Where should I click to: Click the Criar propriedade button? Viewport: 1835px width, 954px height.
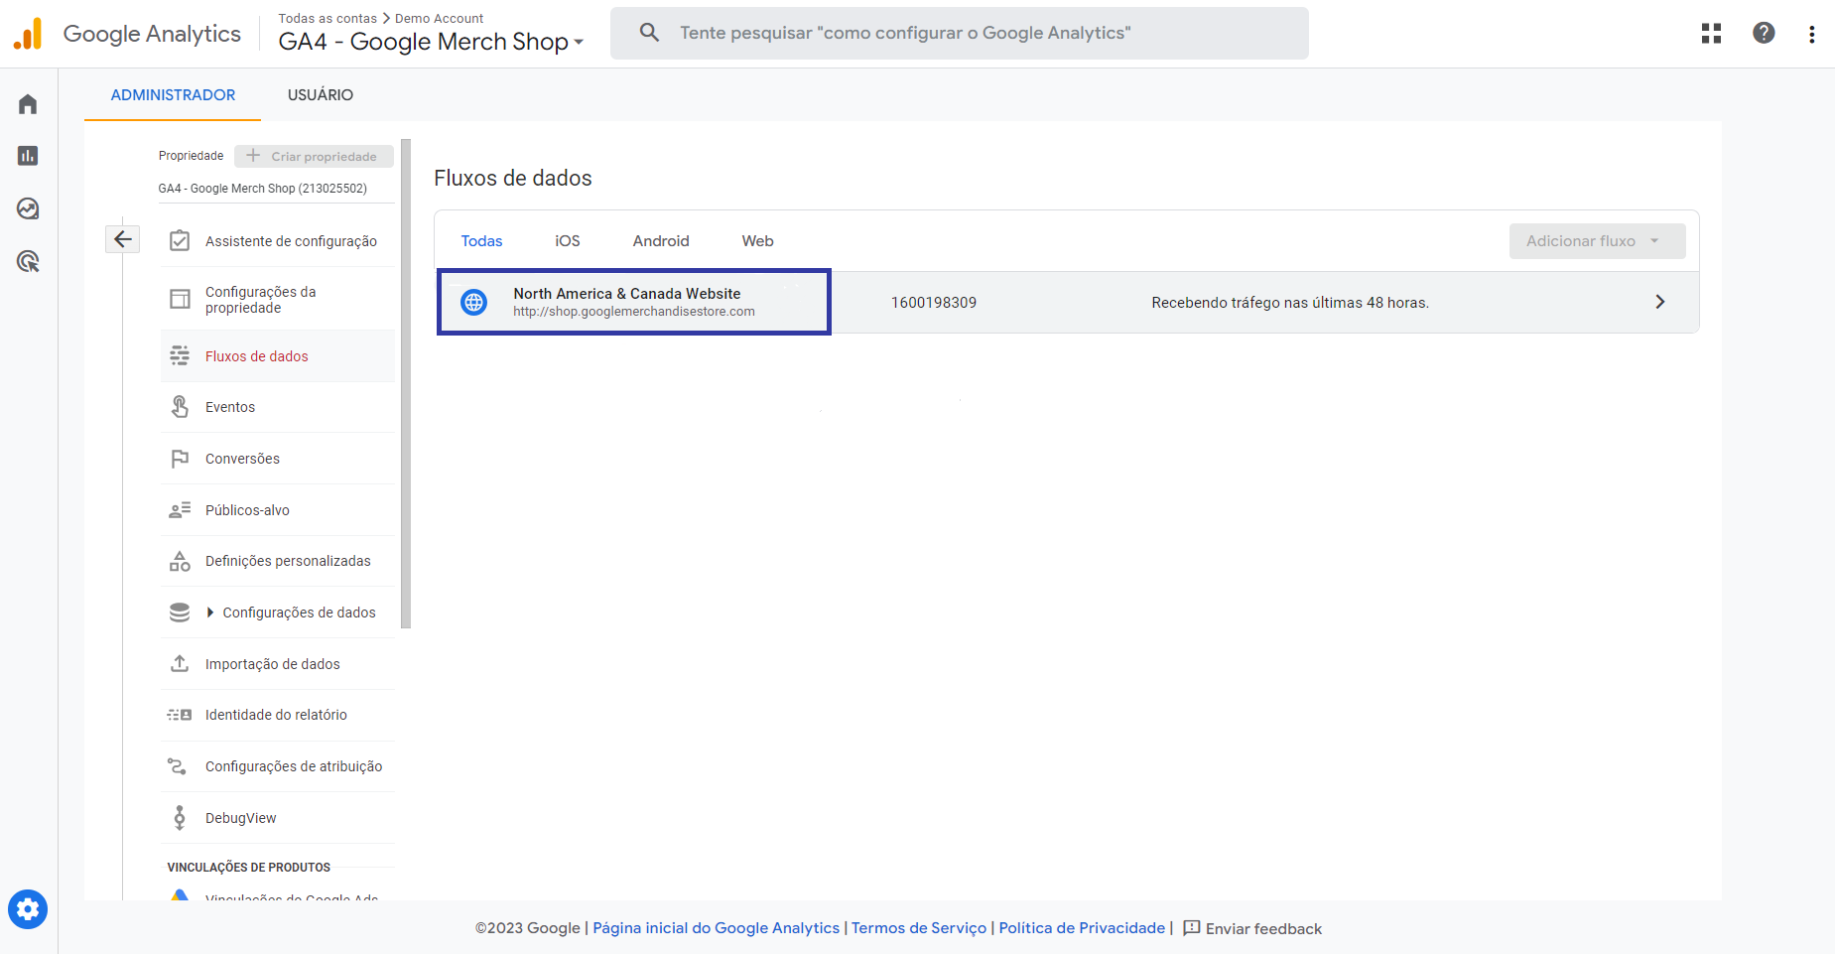point(314,156)
